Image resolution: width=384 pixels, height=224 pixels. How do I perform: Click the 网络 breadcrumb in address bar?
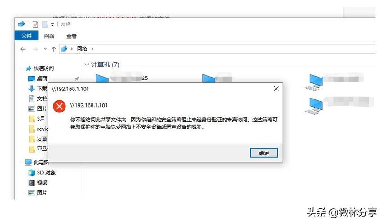pos(82,49)
